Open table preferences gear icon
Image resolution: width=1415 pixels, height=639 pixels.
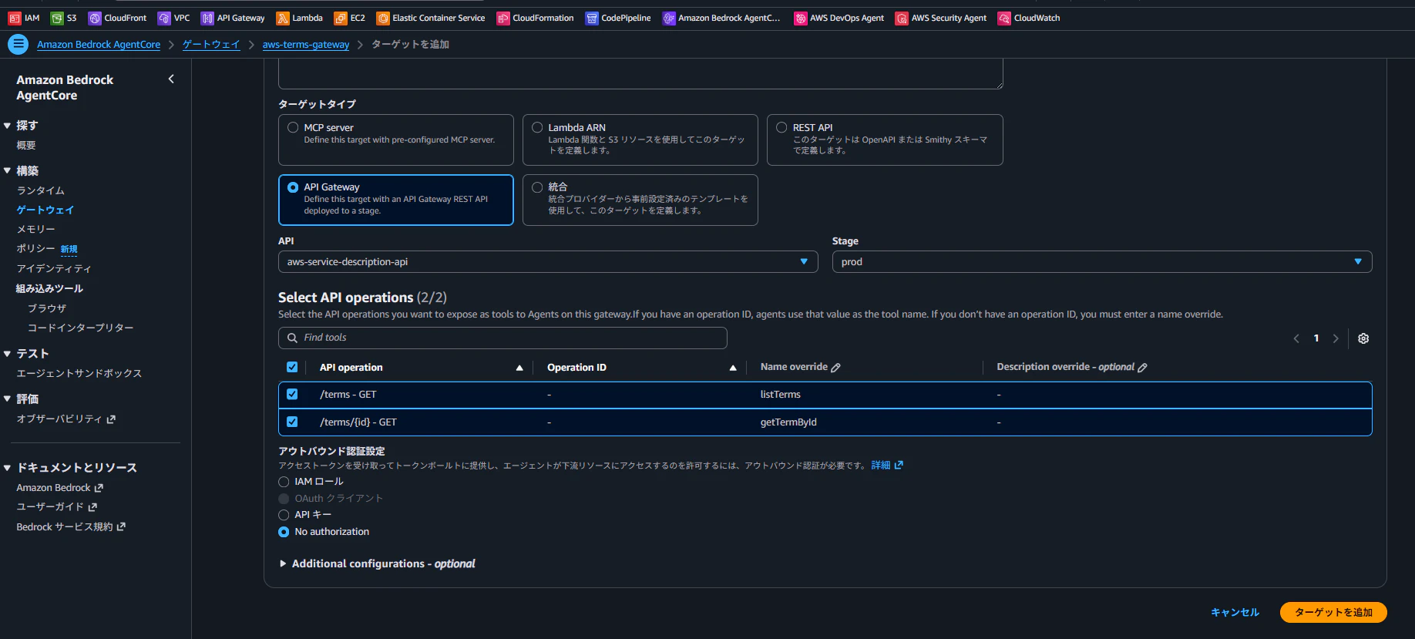tap(1363, 338)
